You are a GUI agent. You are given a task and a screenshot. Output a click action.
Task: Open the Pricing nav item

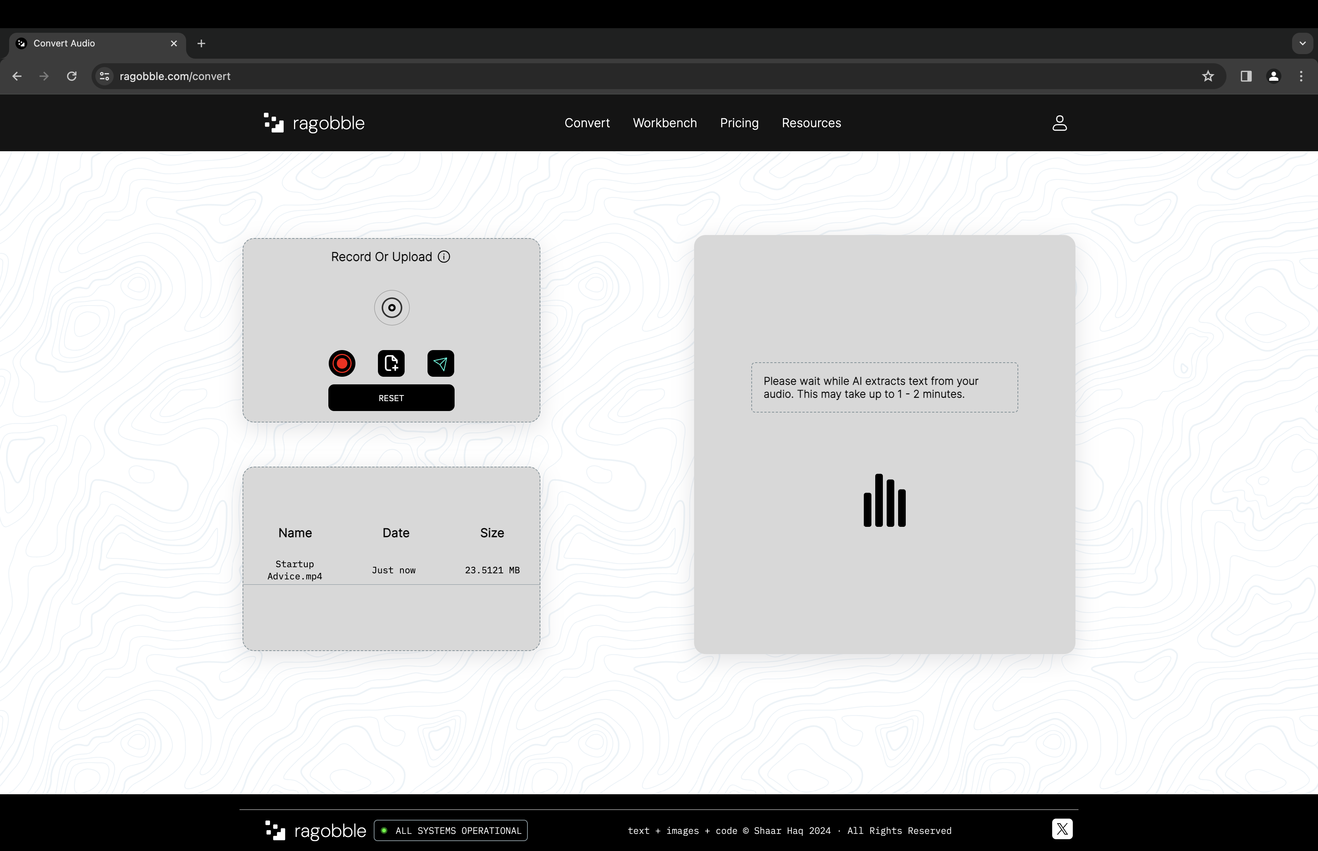[739, 123]
